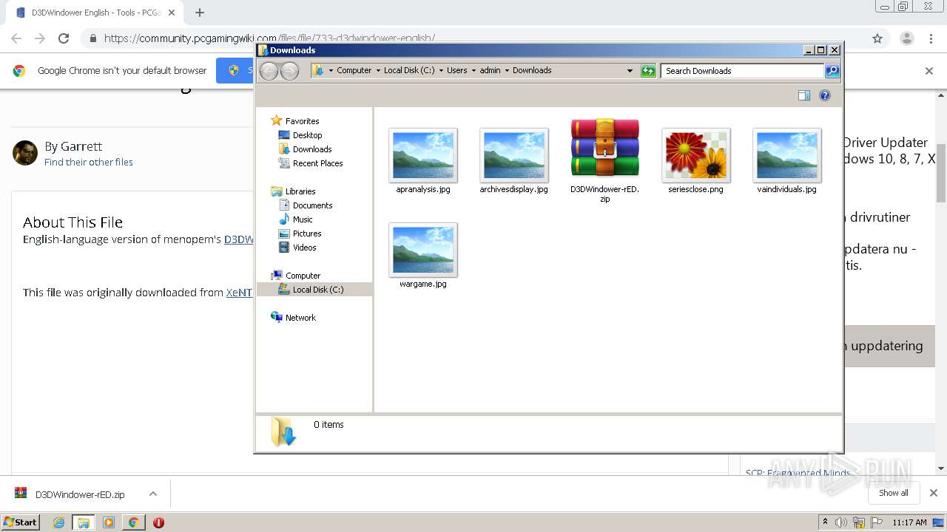The width and height of the screenshot is (947, 532).
Task: Open Music library
Action: (303, 219)
